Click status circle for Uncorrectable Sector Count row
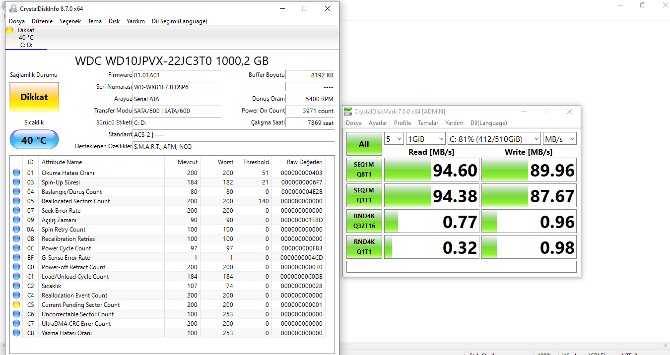Image resolution: width=670 pixels, height=355 pixels. 16,314
